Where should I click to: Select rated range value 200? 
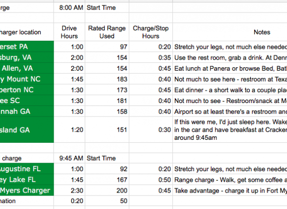point(107,190)
